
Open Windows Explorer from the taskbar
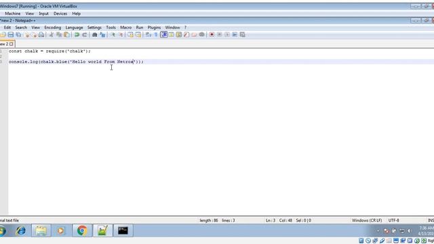point(41,230)
